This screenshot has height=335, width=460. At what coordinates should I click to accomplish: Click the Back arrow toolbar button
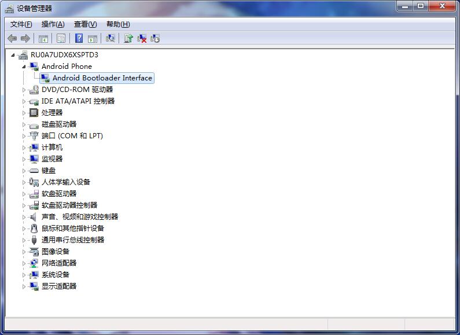(12, 39)
